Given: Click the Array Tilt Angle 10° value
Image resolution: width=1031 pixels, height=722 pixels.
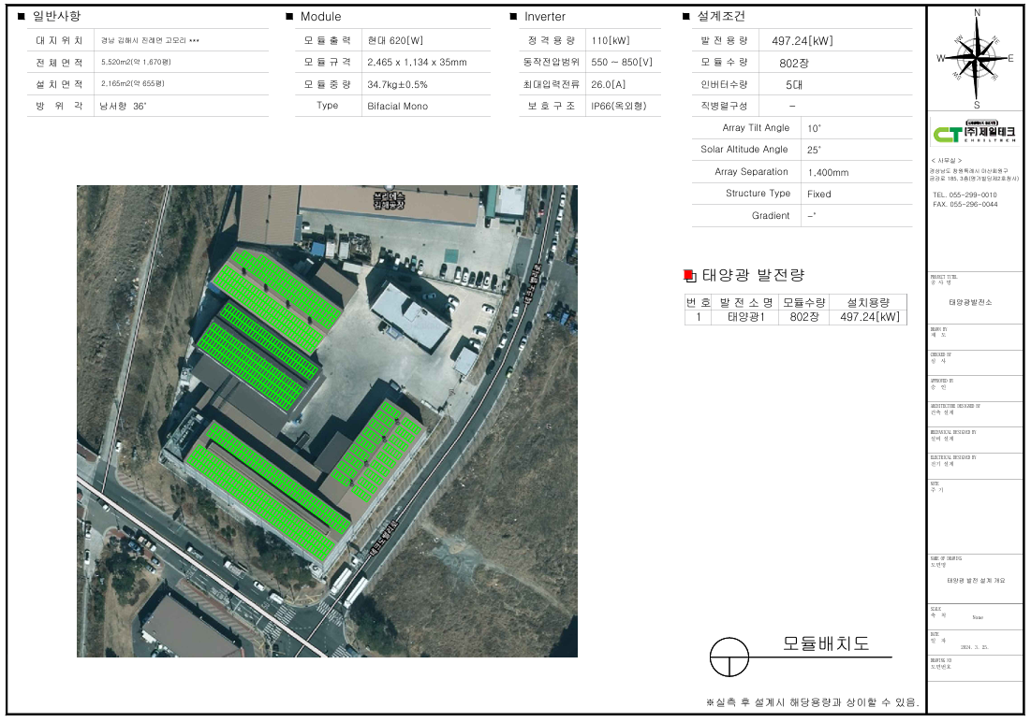Looking at the screenshot, I should tap(814, 128).
